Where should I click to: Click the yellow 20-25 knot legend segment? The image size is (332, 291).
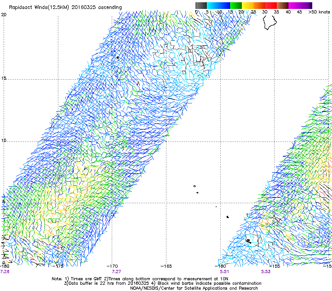[x=248, y=5]
